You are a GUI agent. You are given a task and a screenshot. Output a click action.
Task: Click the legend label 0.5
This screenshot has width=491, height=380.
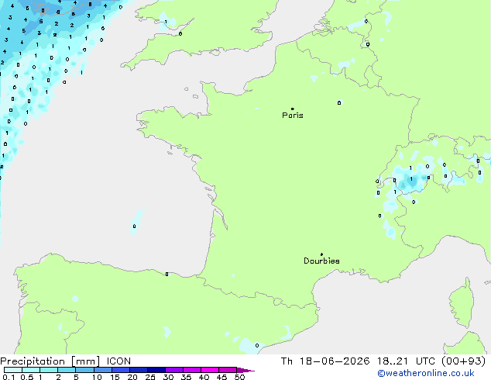click(x=27, y=377)
